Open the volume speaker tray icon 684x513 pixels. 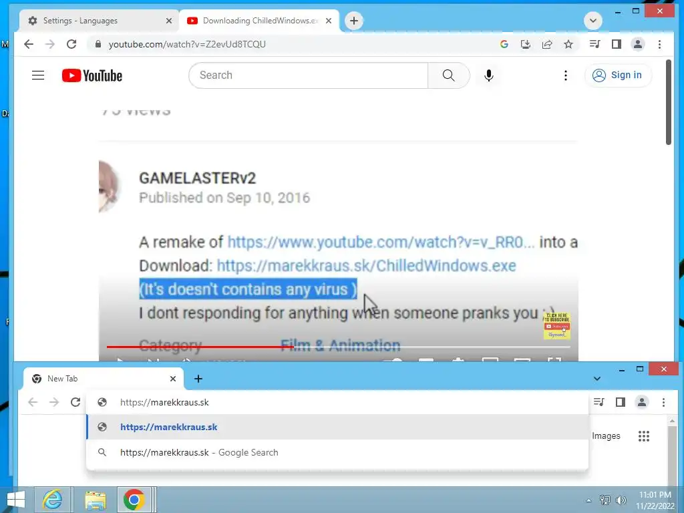tap(621, 500)
